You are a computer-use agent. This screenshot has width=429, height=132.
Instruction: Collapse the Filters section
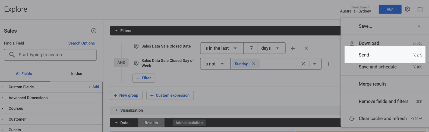click(116, 31)
